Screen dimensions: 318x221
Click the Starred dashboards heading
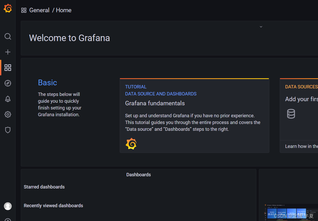click(44, 187)
